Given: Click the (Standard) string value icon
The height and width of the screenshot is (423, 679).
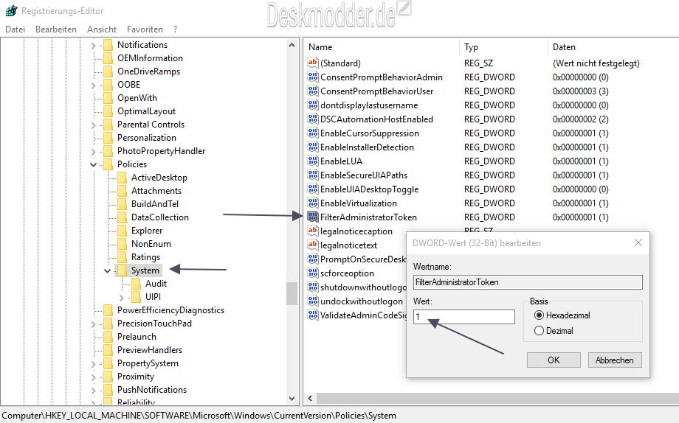Looking at the screenshot, I should [313, 63].
